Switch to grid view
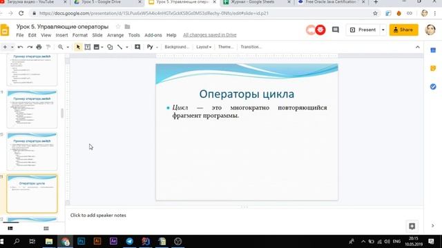The image size is (442, 248). click(46, 228)
